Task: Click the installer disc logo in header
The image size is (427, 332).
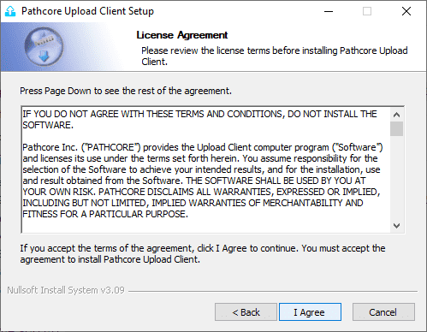Action: coord(44,47)
